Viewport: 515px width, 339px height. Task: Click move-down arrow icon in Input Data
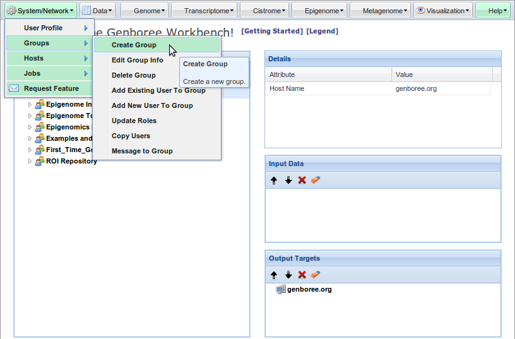288,180
